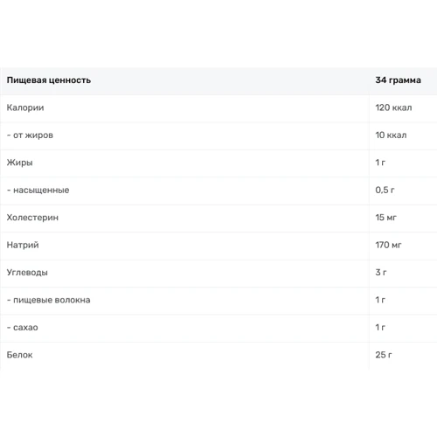The height and width of the screenshot is (437, 437).
Task: Click the 'Калории' row label
Action: coord(25,108)
